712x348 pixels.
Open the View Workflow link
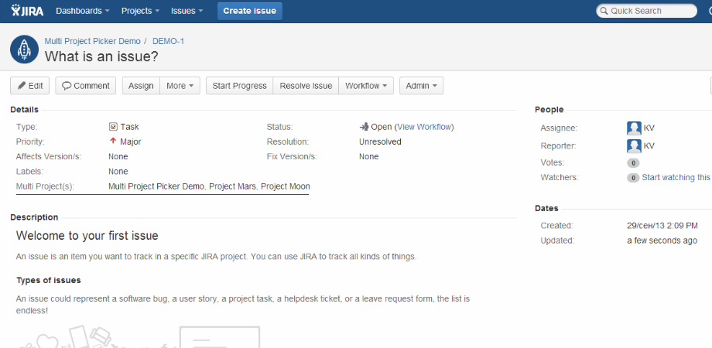(424, 127)
